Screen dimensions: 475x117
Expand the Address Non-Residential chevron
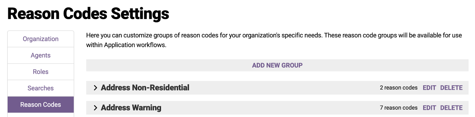tap(95, 88)
